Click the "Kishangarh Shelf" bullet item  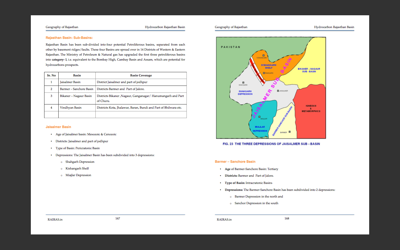point(77,168)
